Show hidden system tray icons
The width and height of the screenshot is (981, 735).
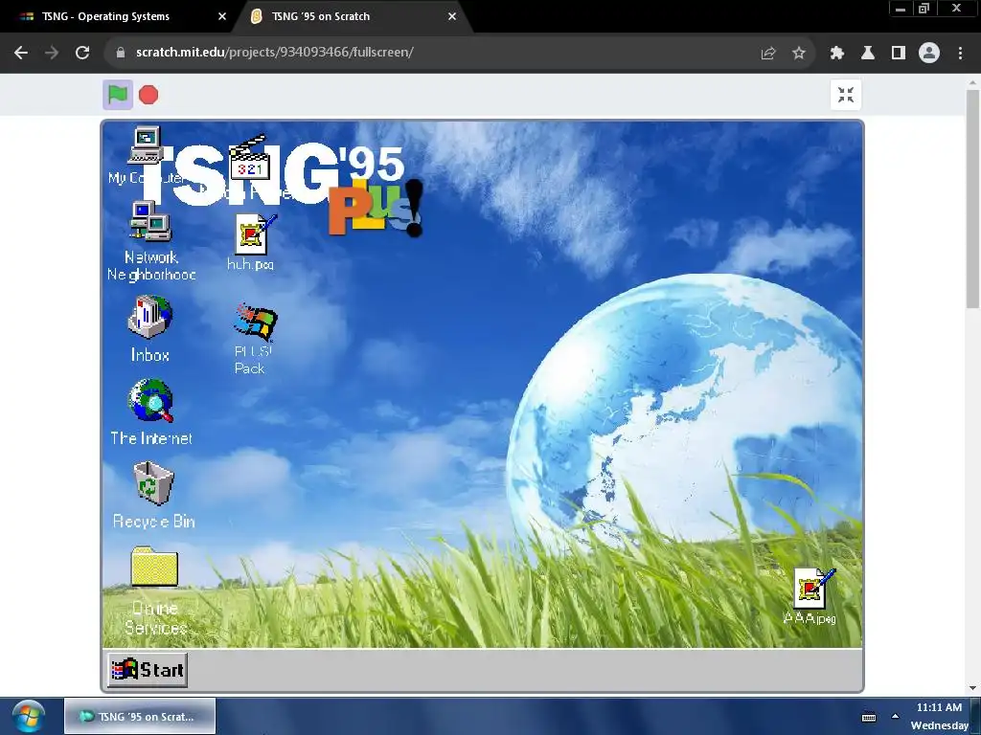click(896, 717)
